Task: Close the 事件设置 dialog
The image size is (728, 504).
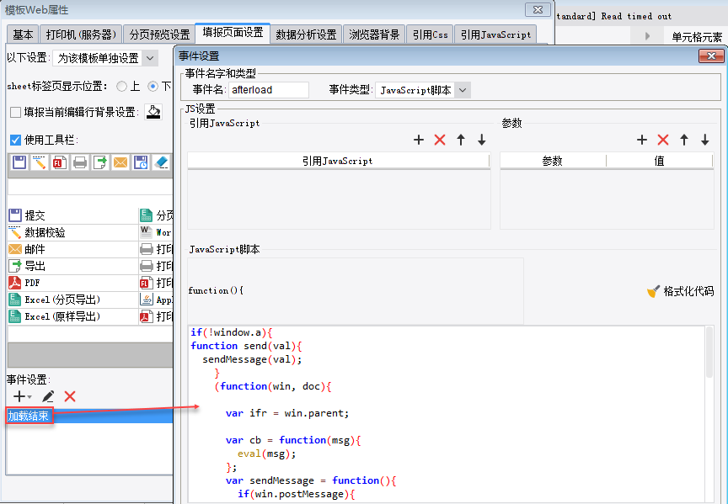Action: coord(711,56)
